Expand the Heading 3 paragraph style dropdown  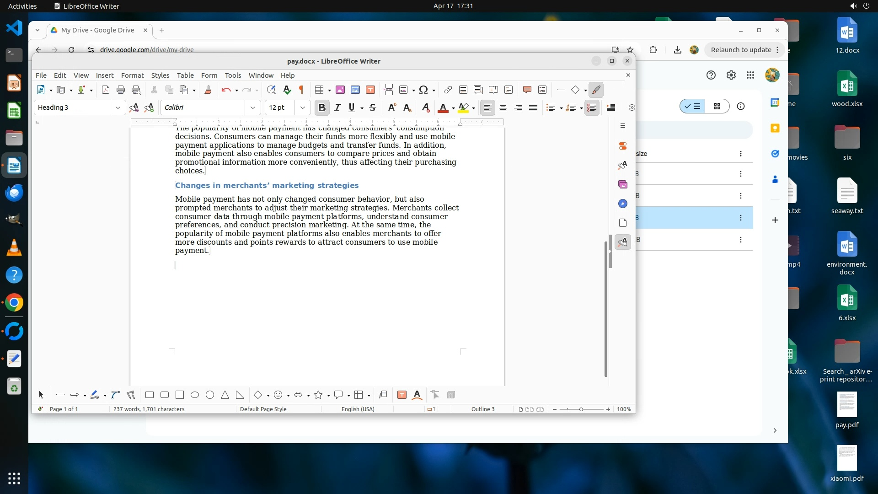coord(118,107)
